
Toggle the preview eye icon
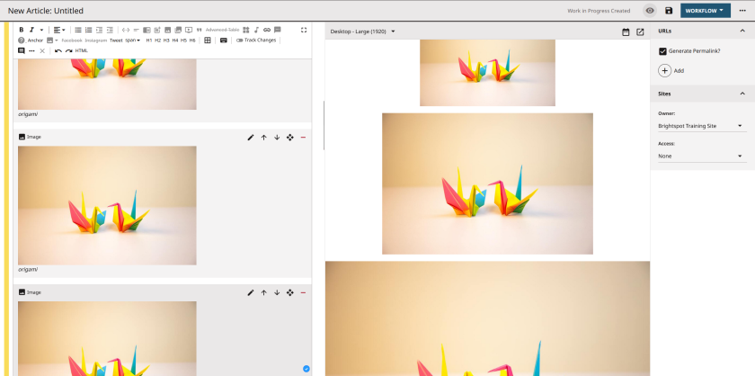[650, 10]
